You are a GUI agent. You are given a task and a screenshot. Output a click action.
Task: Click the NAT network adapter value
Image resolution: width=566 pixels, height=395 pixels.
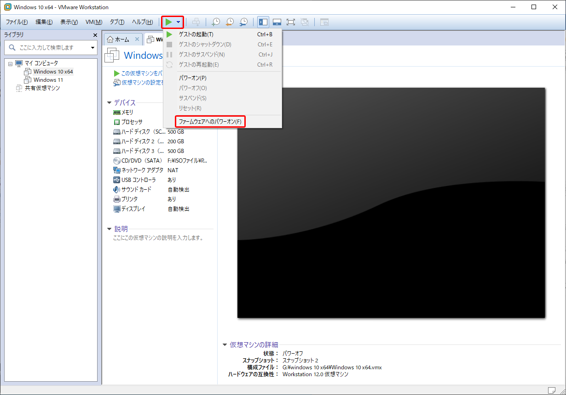(173, 170)
